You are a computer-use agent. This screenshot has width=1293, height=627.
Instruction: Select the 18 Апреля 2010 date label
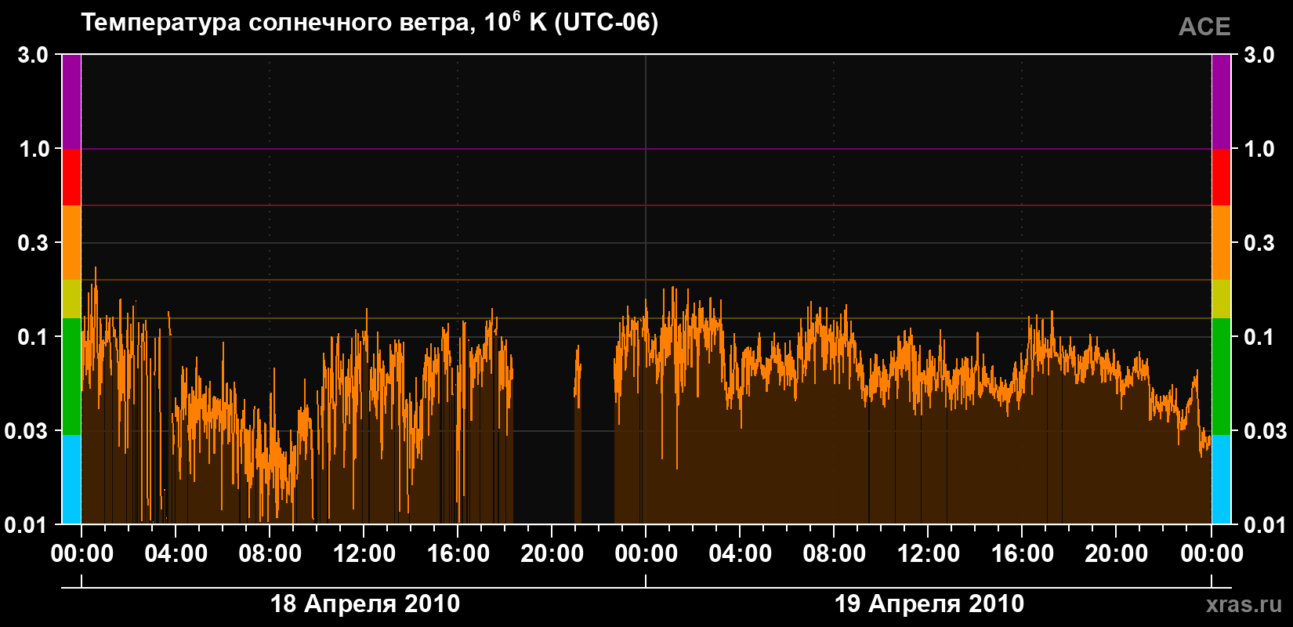click(365, 603)
